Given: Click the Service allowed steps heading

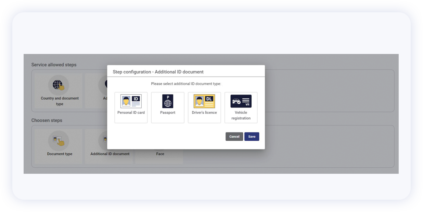Looking at the screenshot, I should (x=54, y=65).
